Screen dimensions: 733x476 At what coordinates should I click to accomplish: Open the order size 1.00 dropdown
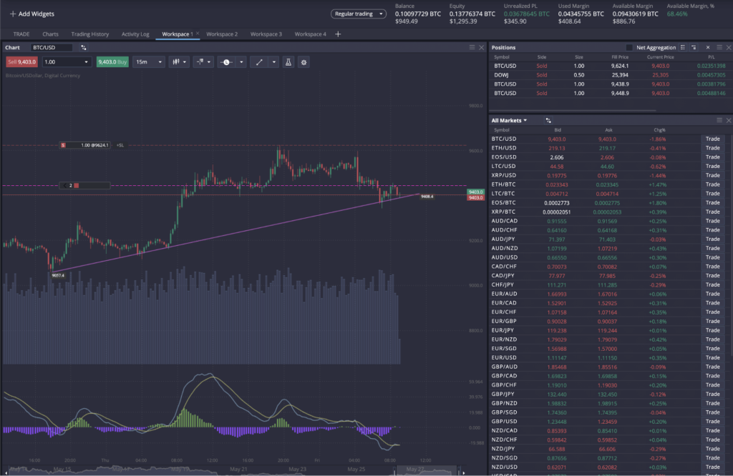click(x=67, y=62)
